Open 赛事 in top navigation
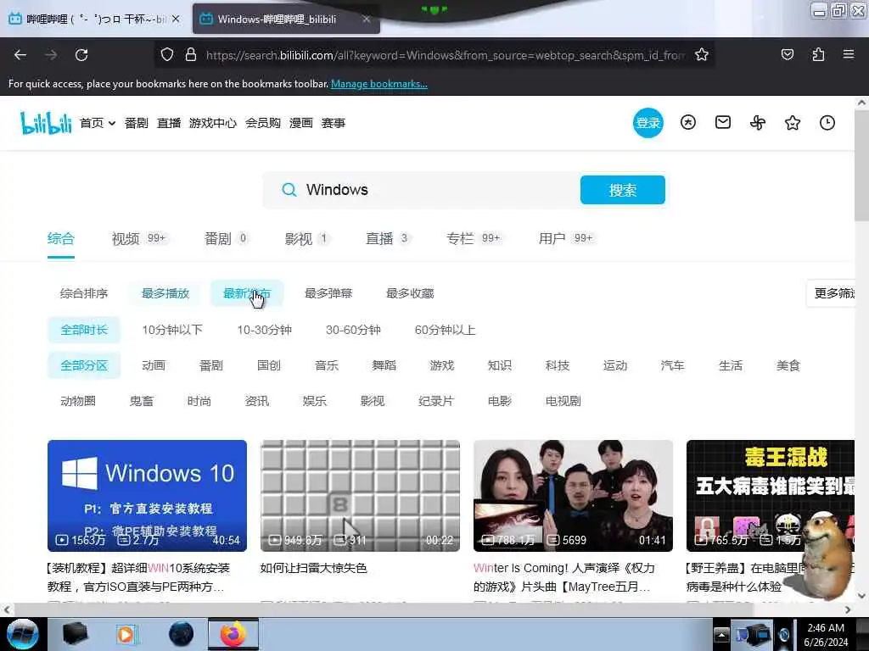 (x=333, y=123)
